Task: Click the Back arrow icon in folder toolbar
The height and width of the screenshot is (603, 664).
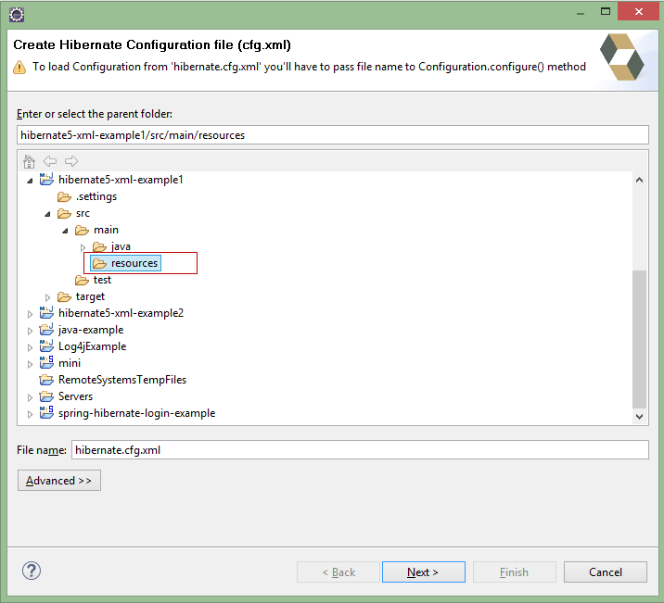Action: [x=50, y=161]
